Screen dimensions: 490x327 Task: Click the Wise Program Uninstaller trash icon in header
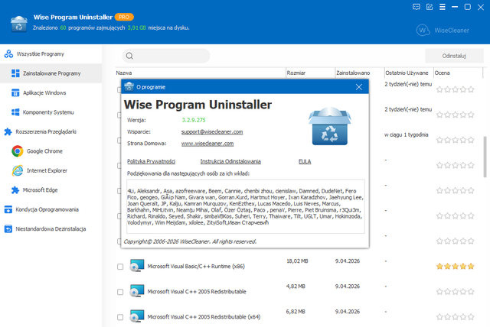coord(18,24)
